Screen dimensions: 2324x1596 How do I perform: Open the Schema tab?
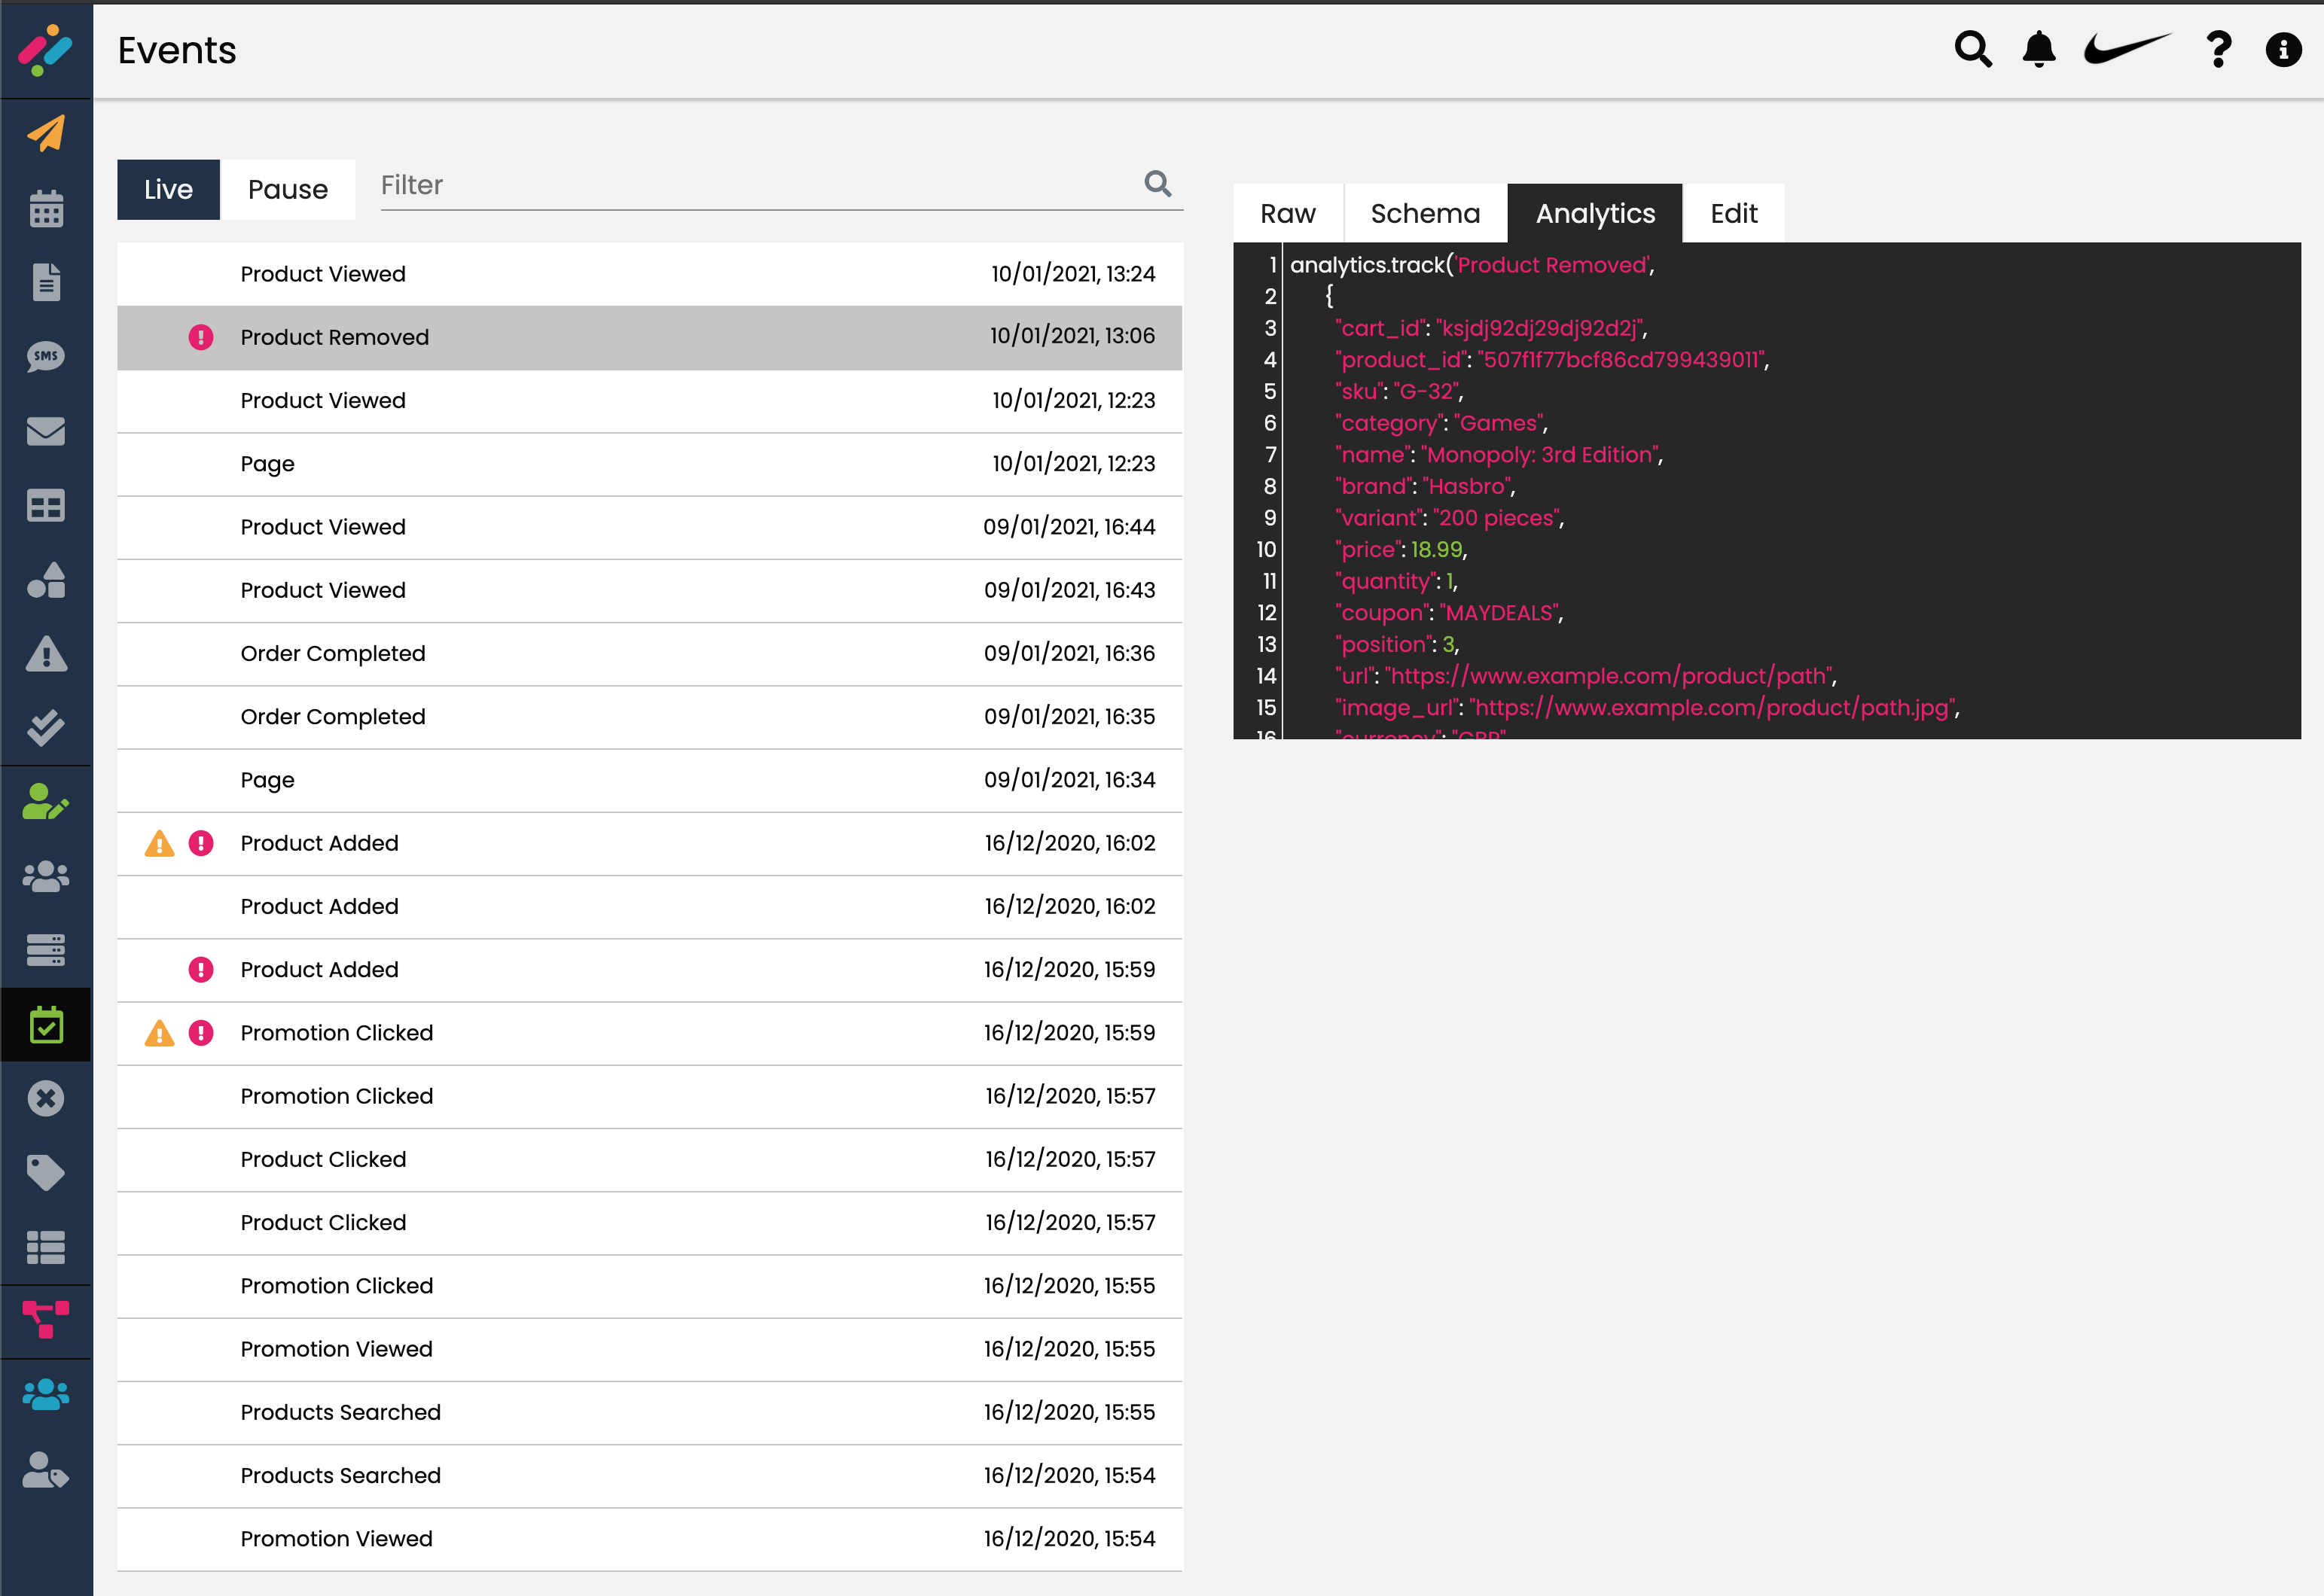coord(1425,213)
